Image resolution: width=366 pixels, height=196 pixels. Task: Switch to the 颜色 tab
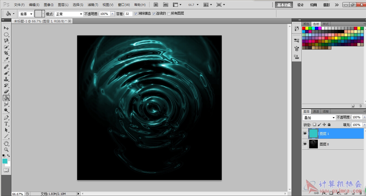[306, 24]
